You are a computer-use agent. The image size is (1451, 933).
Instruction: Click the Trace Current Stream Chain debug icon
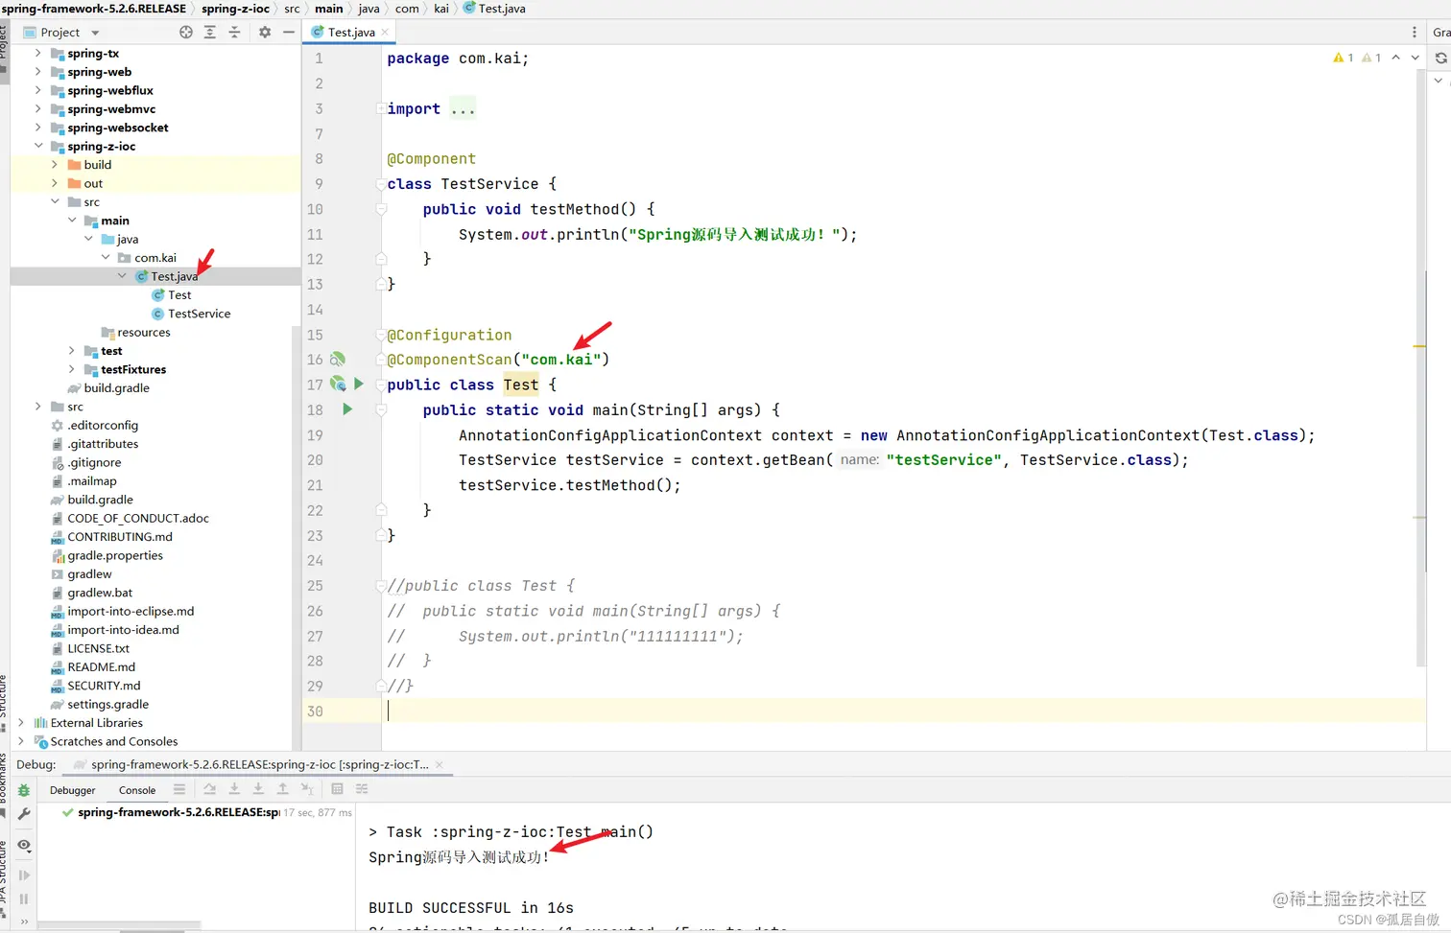click(362, 789)
